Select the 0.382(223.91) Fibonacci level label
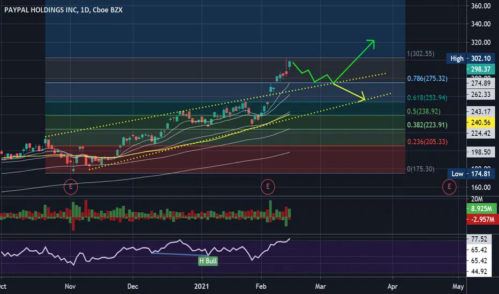The width and height of the screenshot is (499, 294). pyautogui.click(x=427, y=125)
